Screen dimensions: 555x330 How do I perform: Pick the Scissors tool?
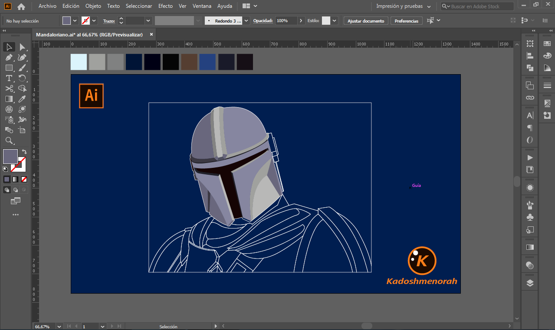[9, 88]
